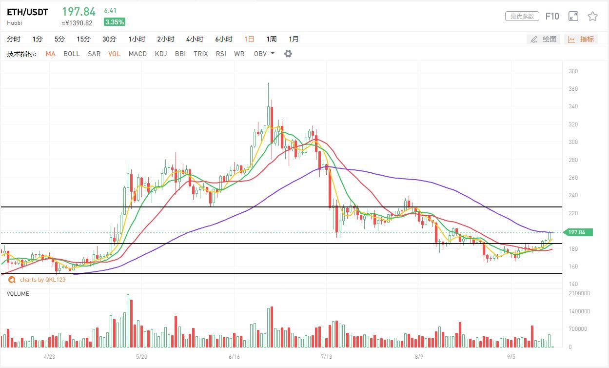Click the 197.84 current price tag
This screenshot has height=368, width=609.
(x=577, y=232)
